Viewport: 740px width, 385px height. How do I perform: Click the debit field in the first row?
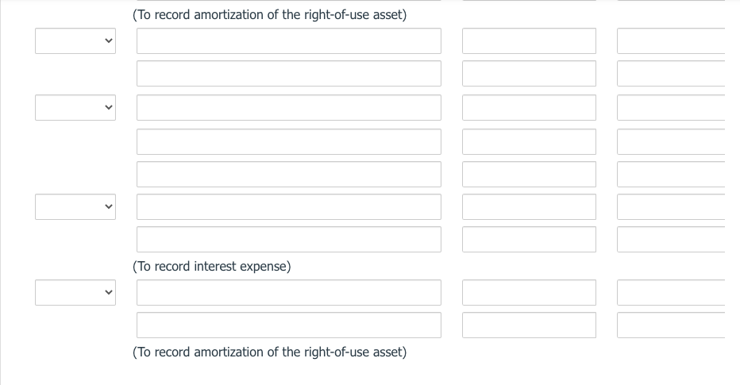[x=529, y=41]
